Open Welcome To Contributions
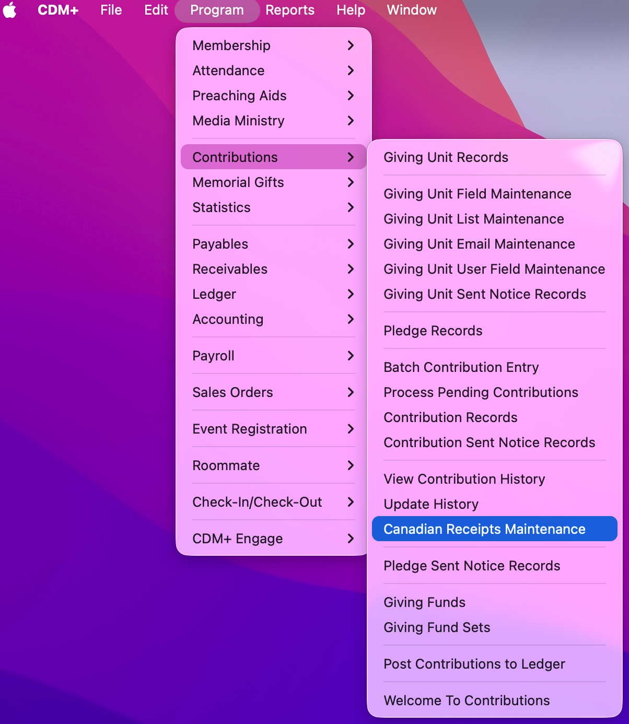Screen dimensions: 629x724 click(x=495, y=700)
